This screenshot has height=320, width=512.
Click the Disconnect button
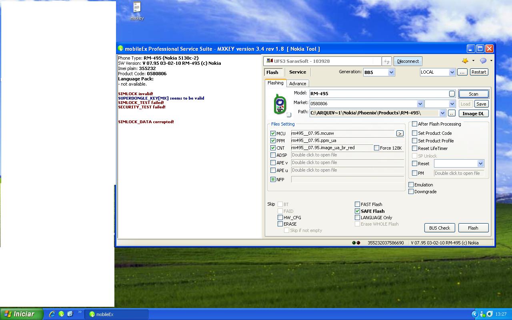[408, 61]
